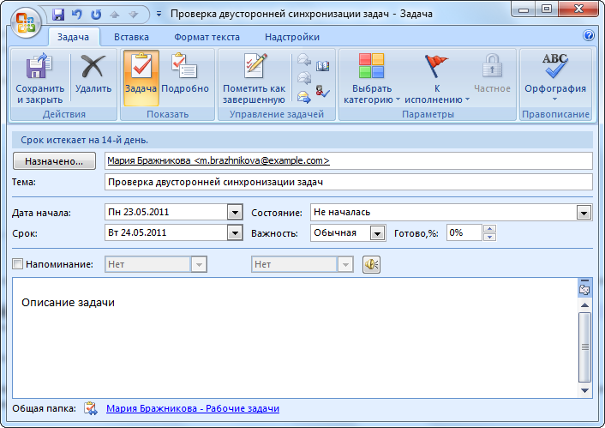
Task: Open the Выбрать категорию color categories menu
Action: (x=372, y=76)
